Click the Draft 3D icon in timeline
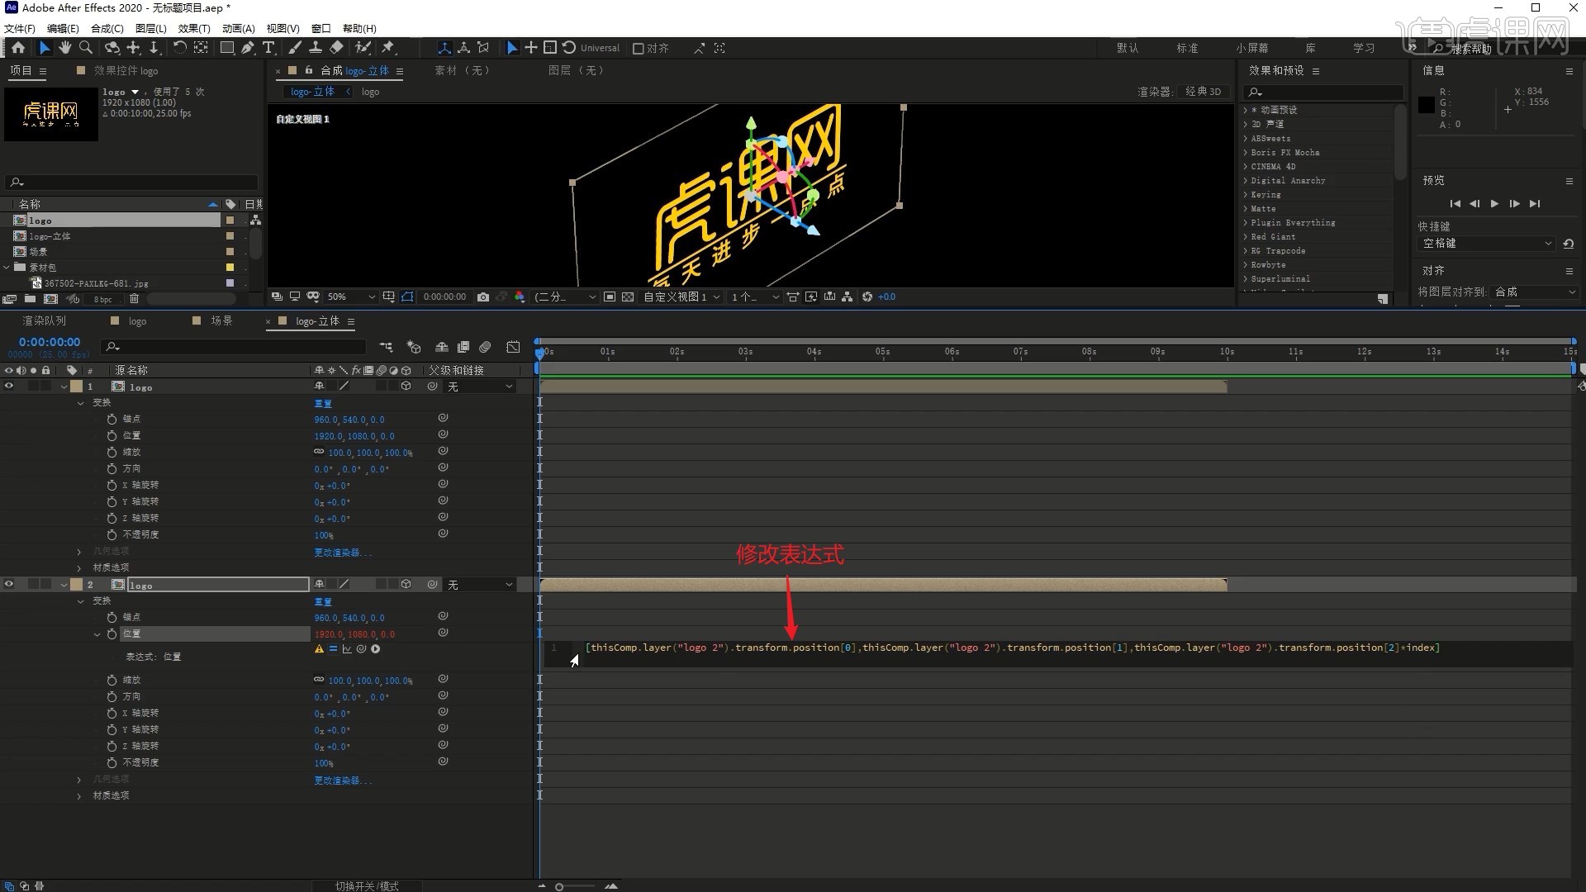 (414, 347)
